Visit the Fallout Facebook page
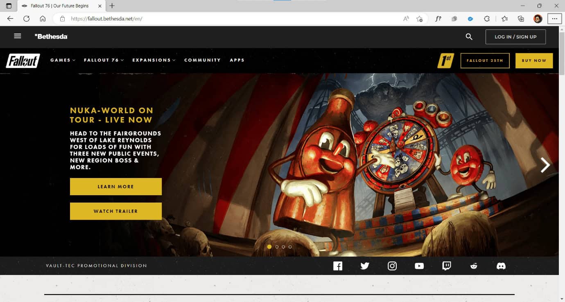This screenshot has width=565, height=302. click(338, 266)
